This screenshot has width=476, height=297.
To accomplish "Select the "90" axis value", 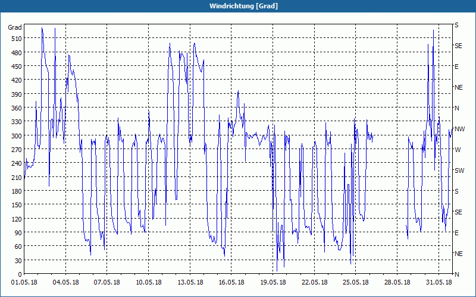I will (x=18, y=233).
